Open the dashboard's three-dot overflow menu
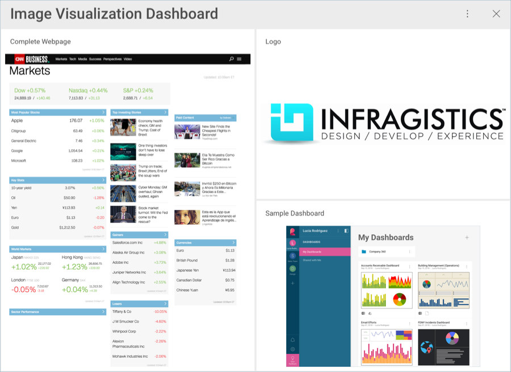Image resolution: width=511 pixels, height=372 pixels. [x=467, y=14]
